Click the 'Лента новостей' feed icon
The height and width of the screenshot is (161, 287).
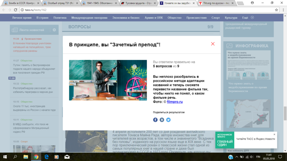[15, 30]
